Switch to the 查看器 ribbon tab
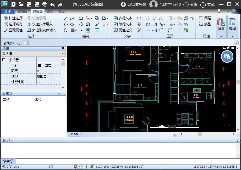The width and height of the screenshot is (241, 170). [23, 11]
